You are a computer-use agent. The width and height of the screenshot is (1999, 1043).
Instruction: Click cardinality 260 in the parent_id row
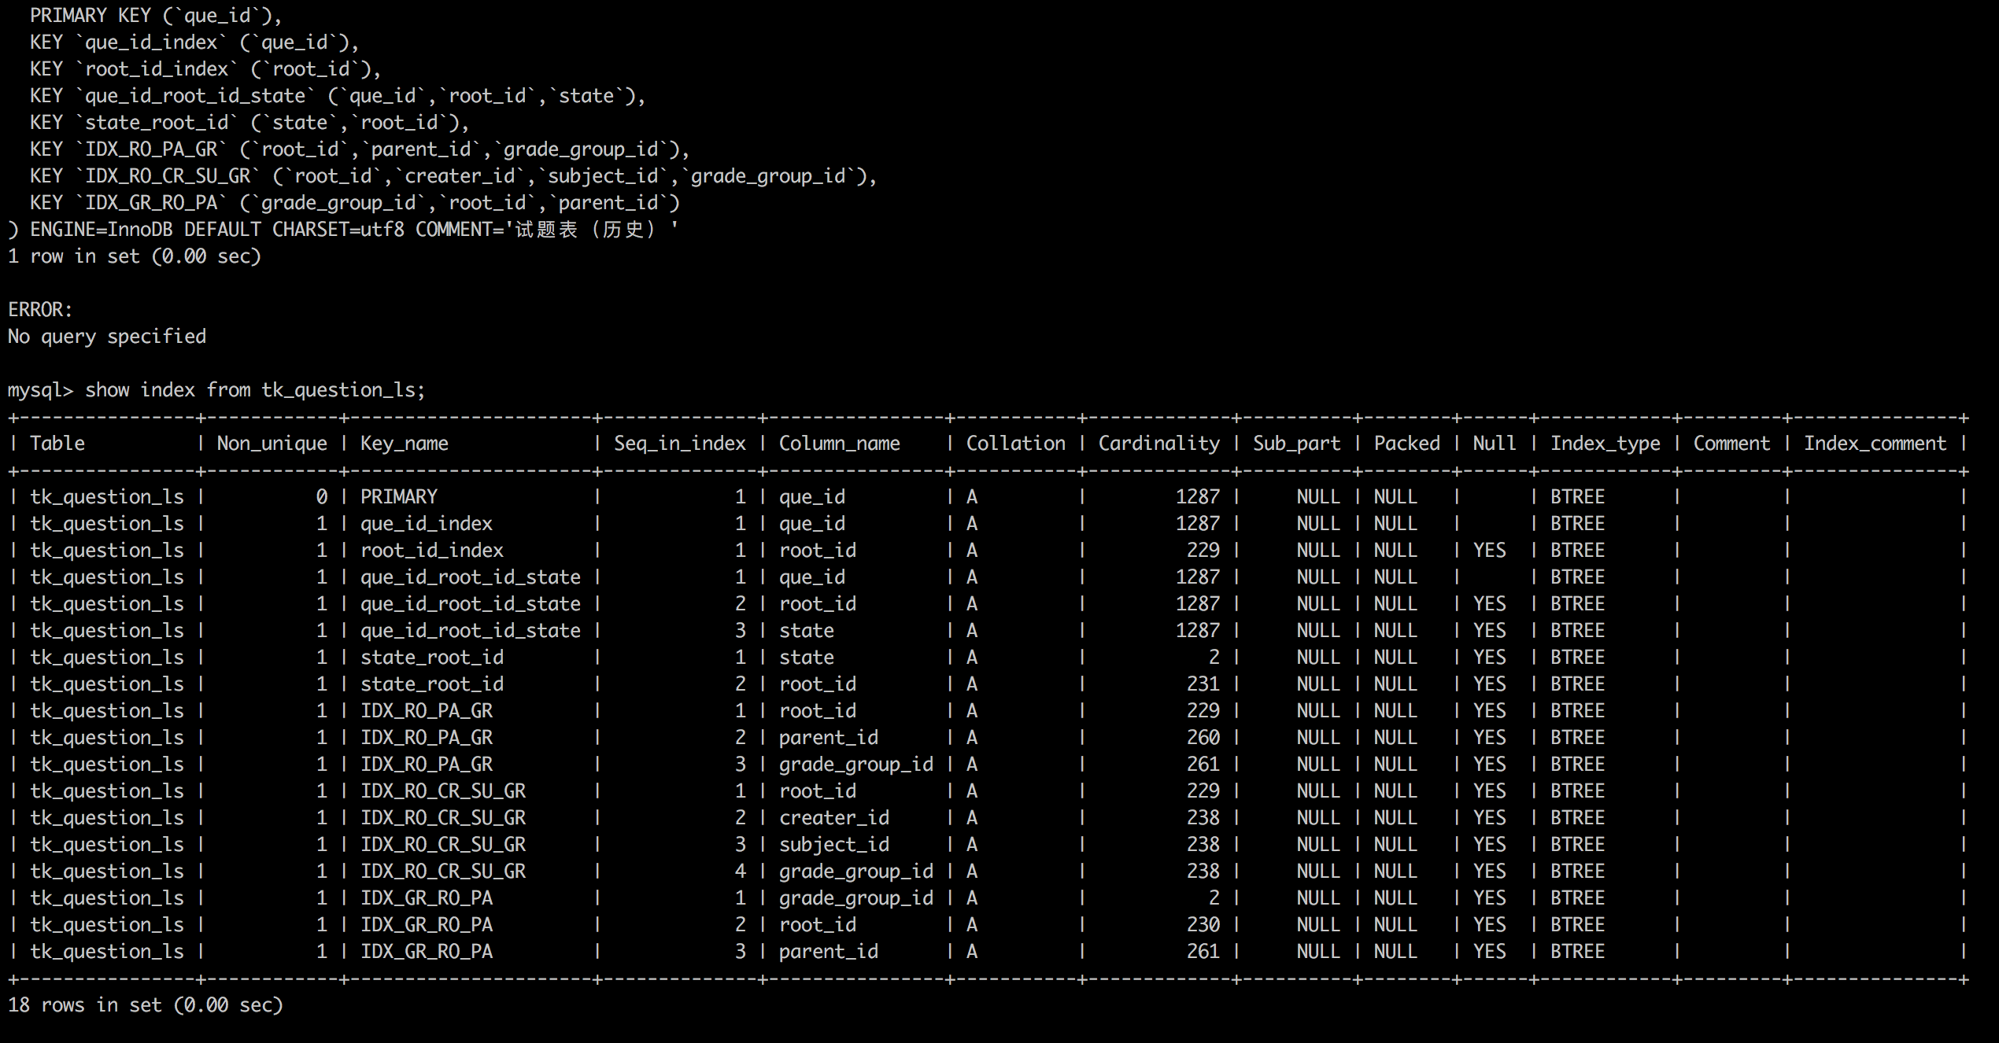coord(1203,738)
